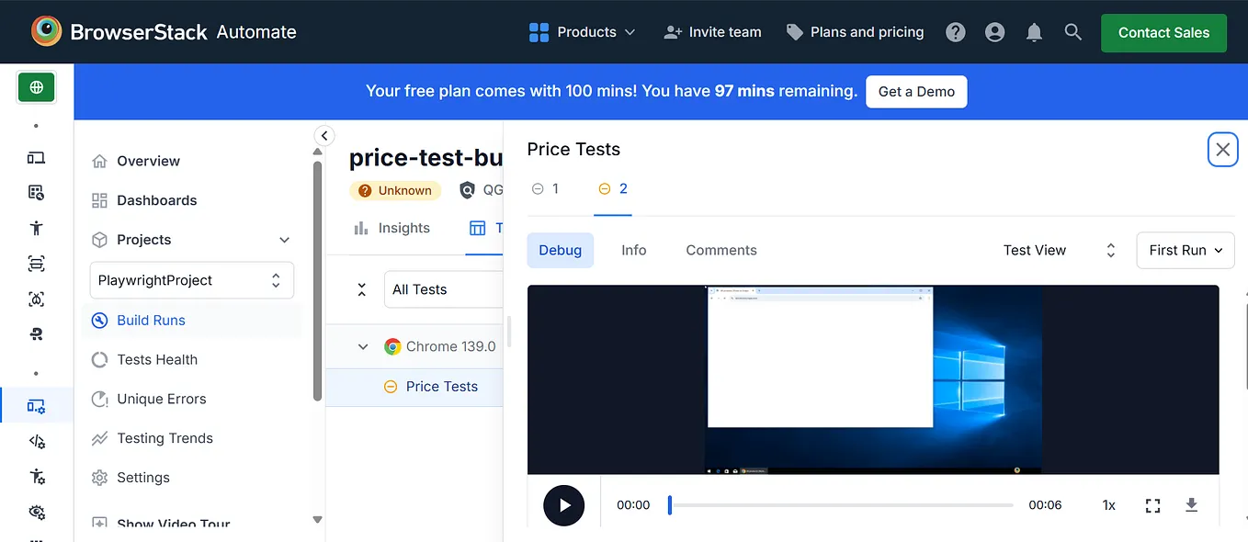Click the video progress bar to seek
The image size is (1248, 542).
click(839, 504)
